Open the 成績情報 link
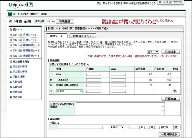The height and width of the screenshot is (138, 192). [17, 87]
